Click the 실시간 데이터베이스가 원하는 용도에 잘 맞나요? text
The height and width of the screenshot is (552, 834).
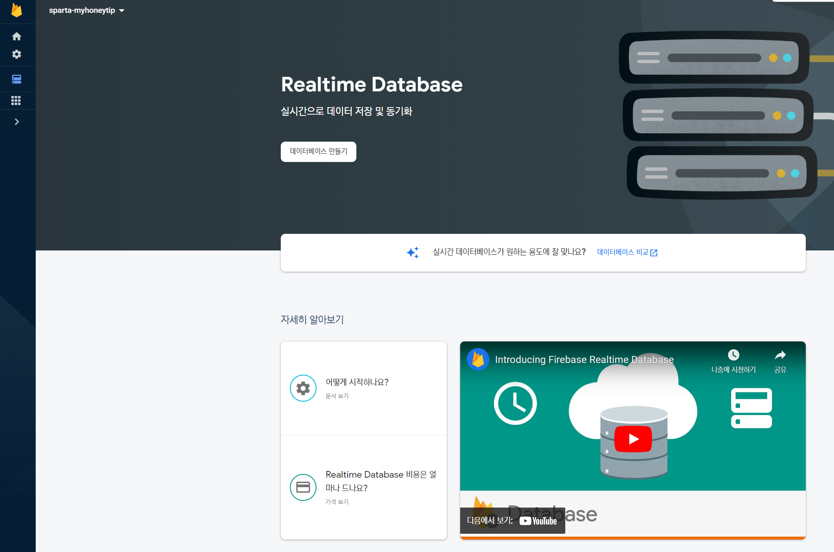(509, 252)
